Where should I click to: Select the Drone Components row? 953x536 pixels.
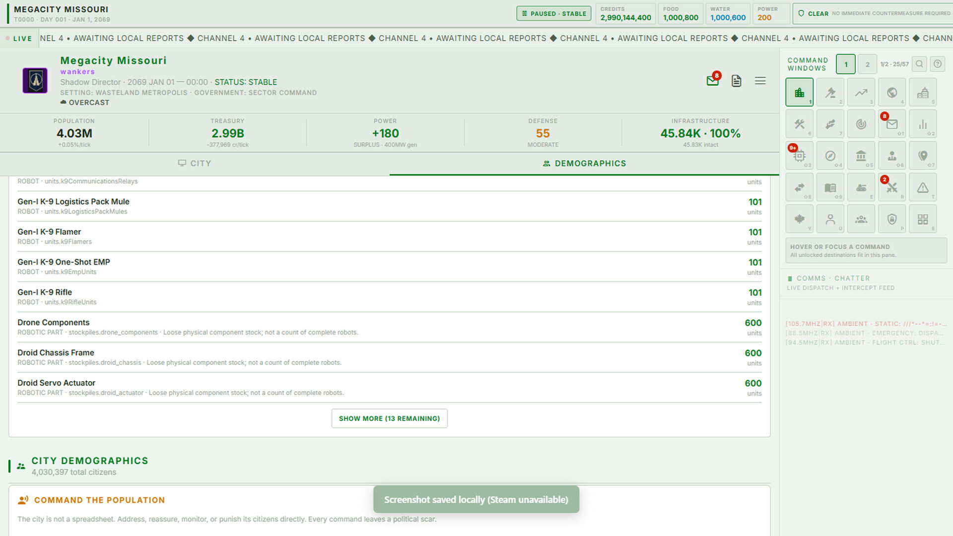(x=389, y=327)
